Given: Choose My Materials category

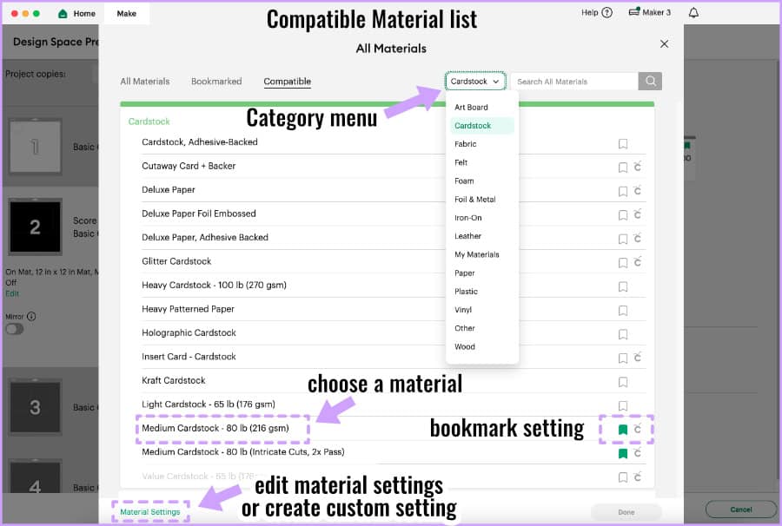Looking at the screenshot, I should [477, 254].
